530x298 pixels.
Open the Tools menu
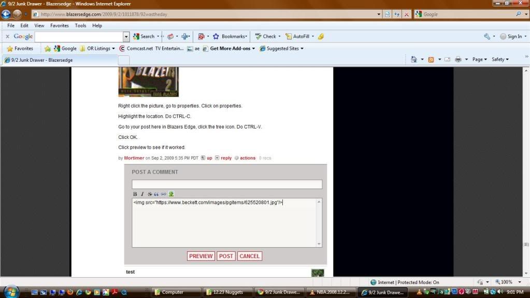point(80,26)
